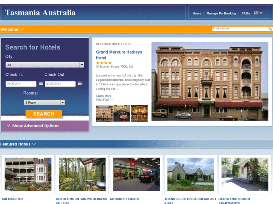The height and width of the screenshot is (204, 273).
Task: Open Manage My Booking
Action: tap(221, 13)
